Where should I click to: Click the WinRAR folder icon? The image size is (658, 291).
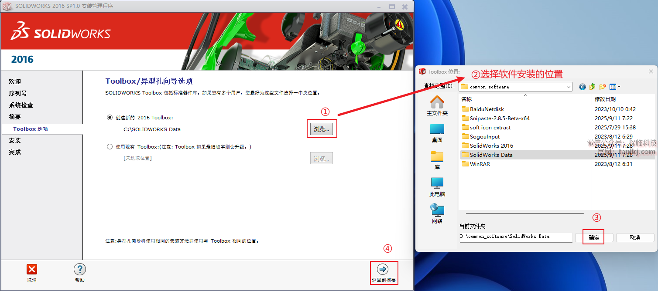pos(465,164)
